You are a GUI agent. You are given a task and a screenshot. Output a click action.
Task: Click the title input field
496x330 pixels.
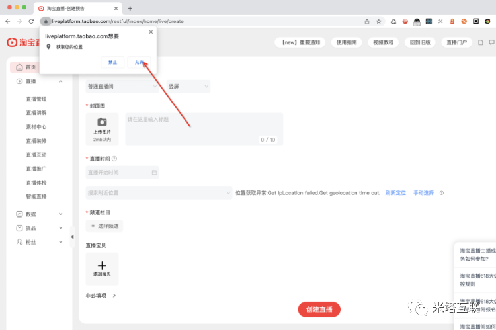coord(204,129)
